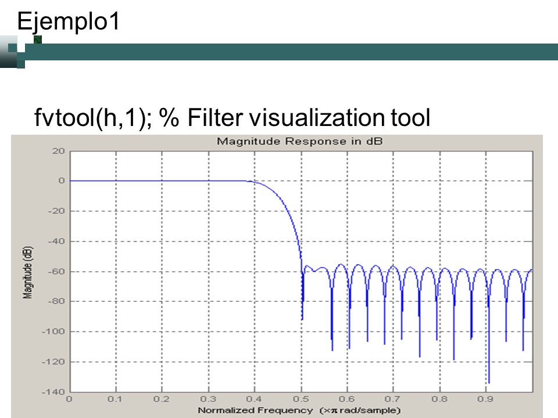Click the y-axis tick label '-120'
Image resolution: width=558 pixels, height=418 pixels.
(53, 362)
